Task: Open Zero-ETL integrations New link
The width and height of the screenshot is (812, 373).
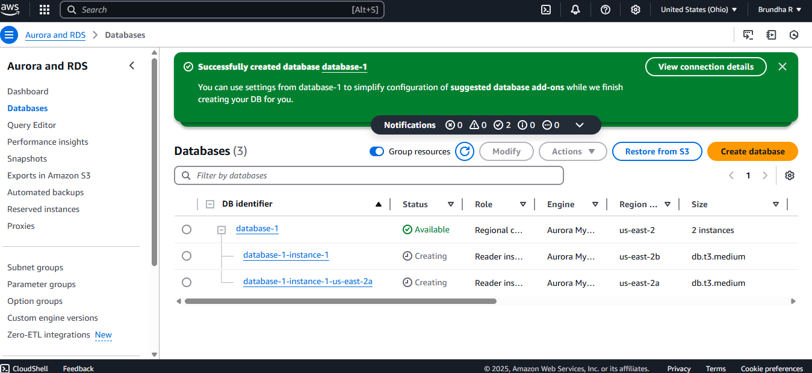Action: coord(104,335)
